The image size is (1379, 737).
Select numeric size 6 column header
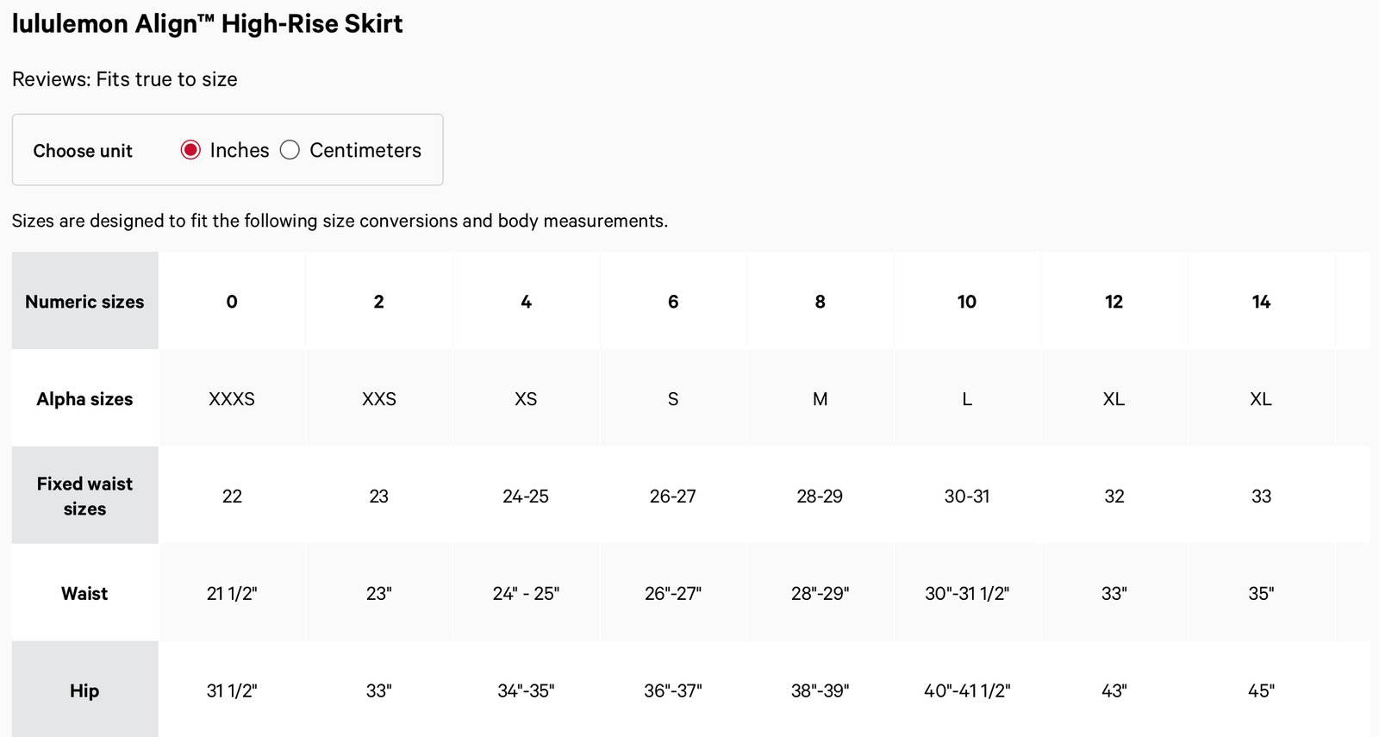pos(673,302)
